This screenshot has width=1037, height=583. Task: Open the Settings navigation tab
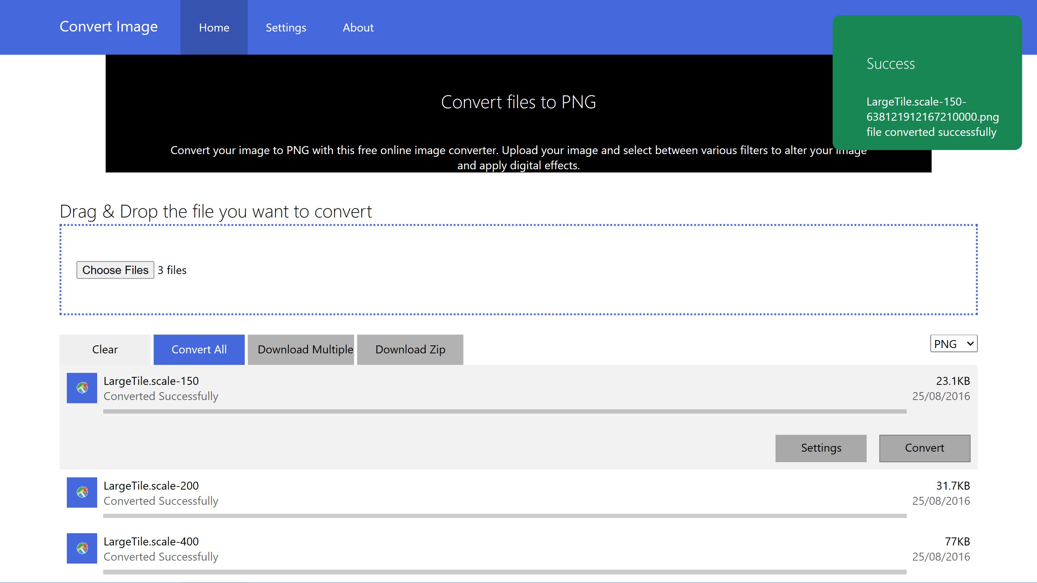coord(286,27)
